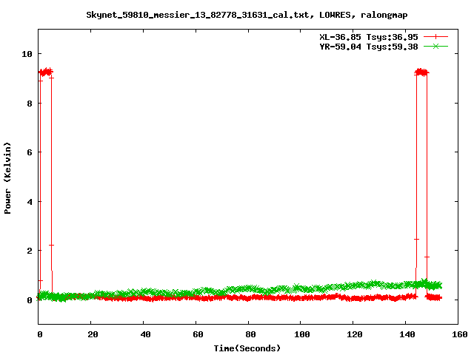
Task: Click the green legend line sample
Action: click(x=435, y=47)
